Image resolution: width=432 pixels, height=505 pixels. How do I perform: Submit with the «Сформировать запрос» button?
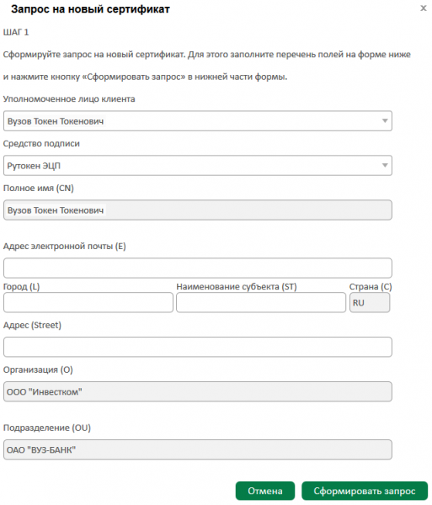[x=365, y=491]
